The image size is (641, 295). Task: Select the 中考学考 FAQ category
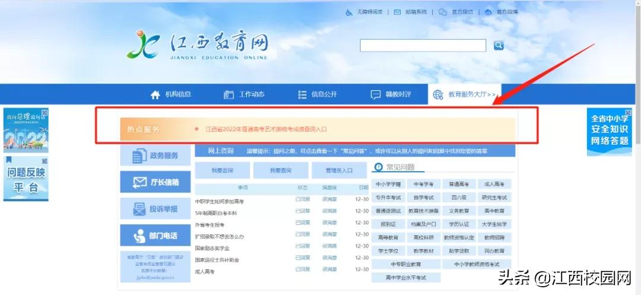click(x=424, y=184)
